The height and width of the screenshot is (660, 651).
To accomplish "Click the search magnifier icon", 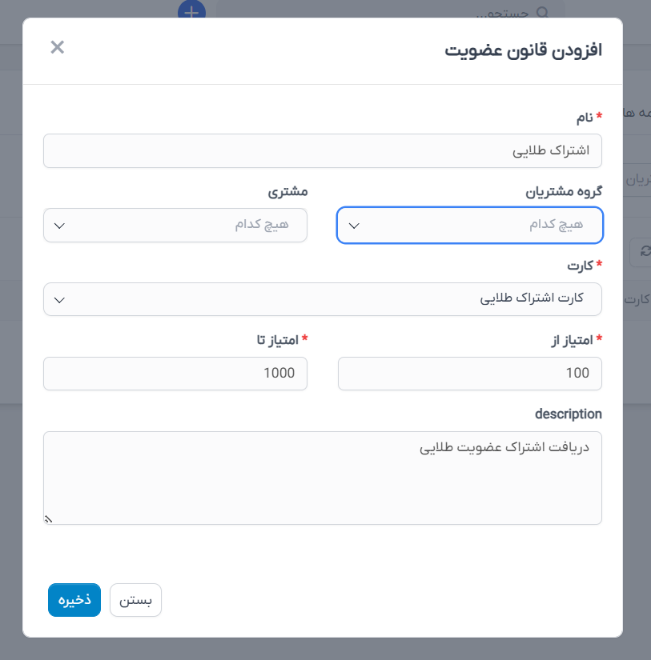I will [543, 12].
